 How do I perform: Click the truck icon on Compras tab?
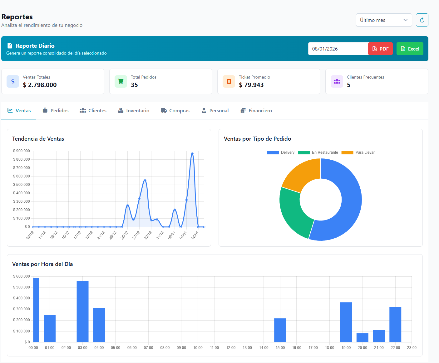point(164,111)
